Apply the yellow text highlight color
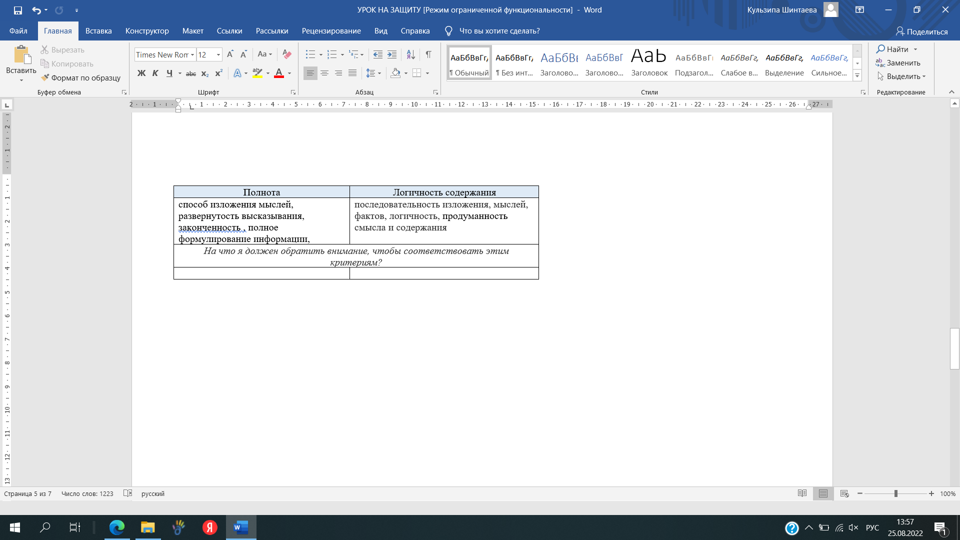This screenshot has width=960, height=540. (257, 73)
